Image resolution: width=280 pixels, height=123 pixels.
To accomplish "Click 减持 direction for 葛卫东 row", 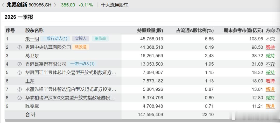I will [270, 56].
